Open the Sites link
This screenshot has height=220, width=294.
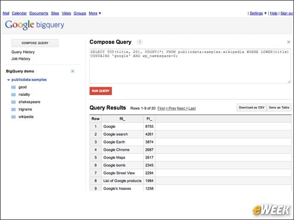point(55,13)
